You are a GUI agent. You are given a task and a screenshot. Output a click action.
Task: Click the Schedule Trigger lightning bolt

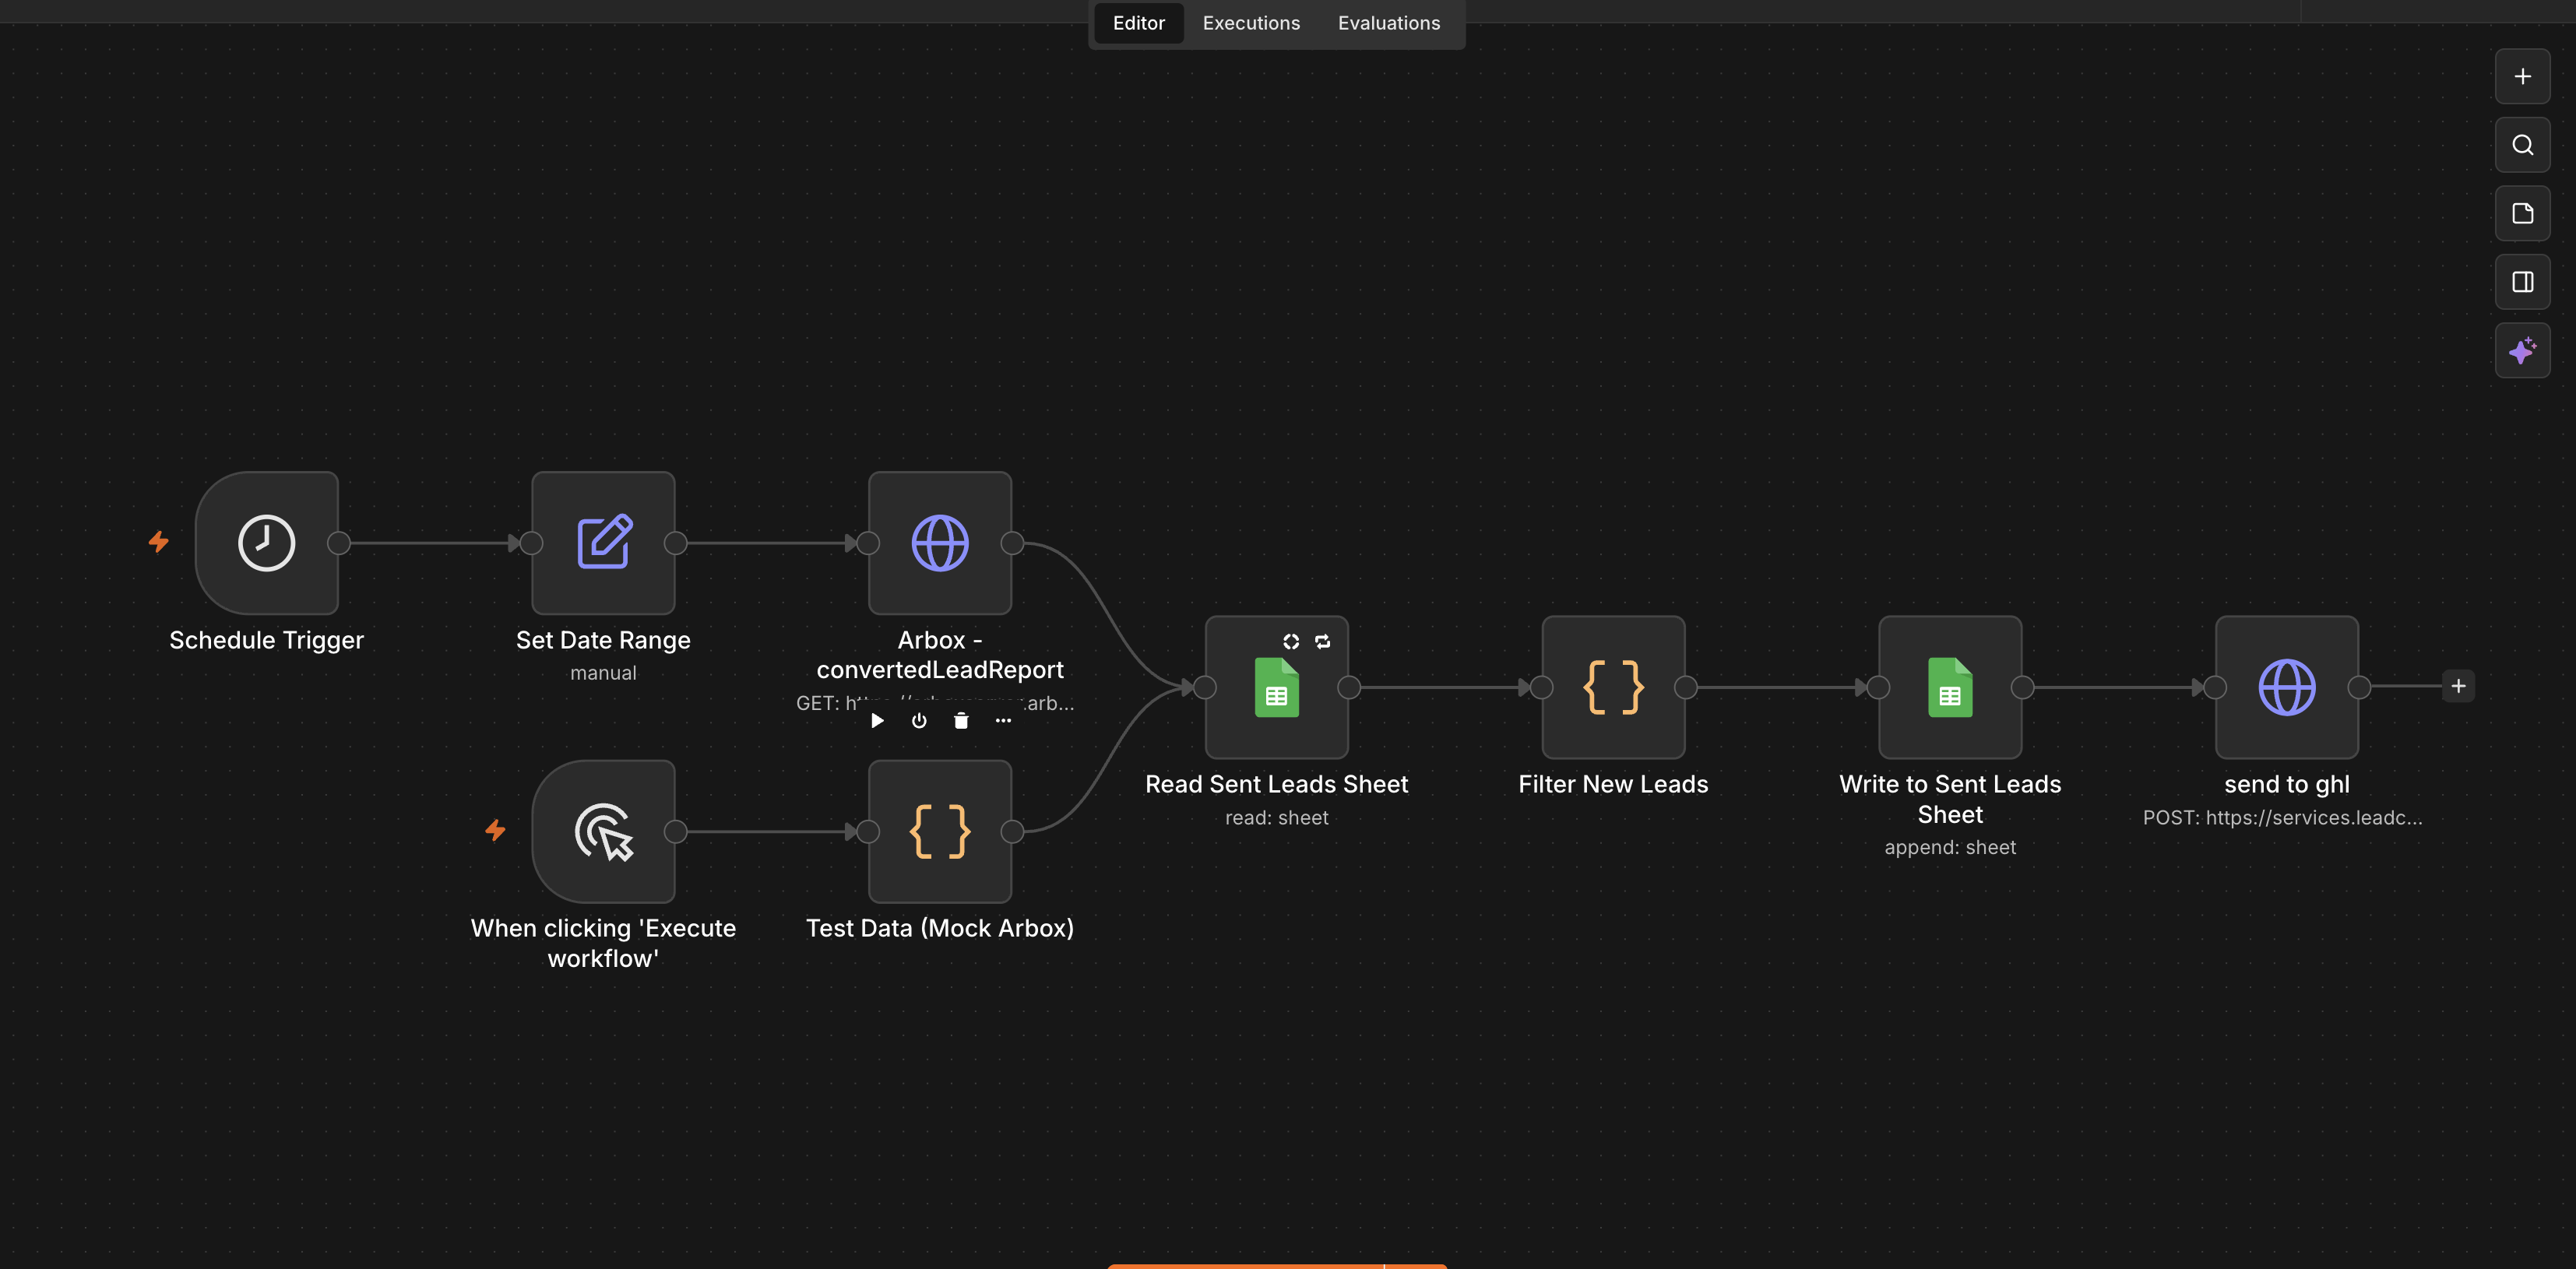(159, 542)
